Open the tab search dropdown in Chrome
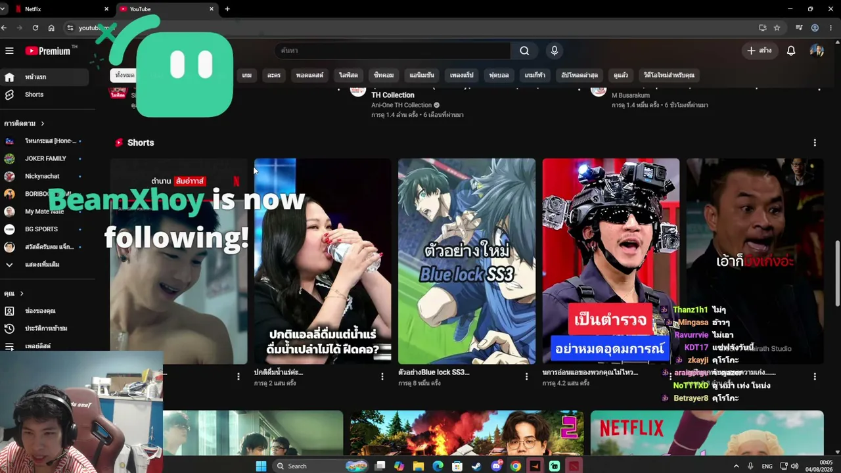The image size is (841, 473). point(3,9)
